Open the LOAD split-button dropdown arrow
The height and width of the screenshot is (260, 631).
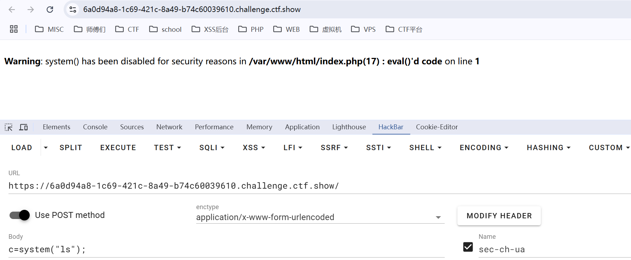[x=46, y=148]
